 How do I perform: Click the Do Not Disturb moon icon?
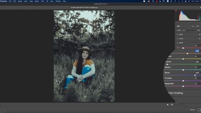[x=160, y=1]
